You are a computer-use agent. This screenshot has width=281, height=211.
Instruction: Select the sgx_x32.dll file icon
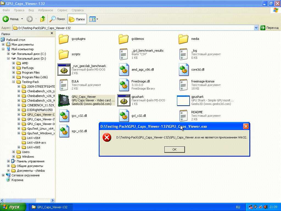click(64, 131)
